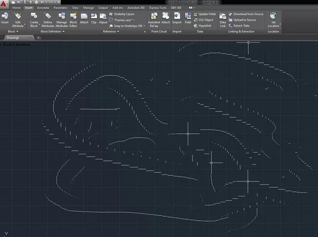The height and width of the screenshot is (237, 318).
Task: Click the Insert block icon
Action: (x=5, y=17)
